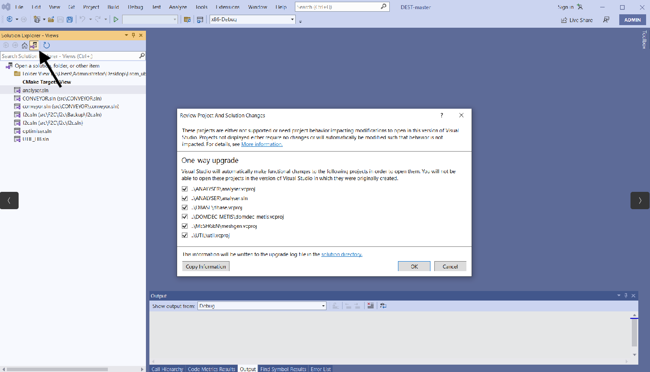Click the New Project toolbar icon
This screenshot has width=650, height=372.
click(37, 19)
